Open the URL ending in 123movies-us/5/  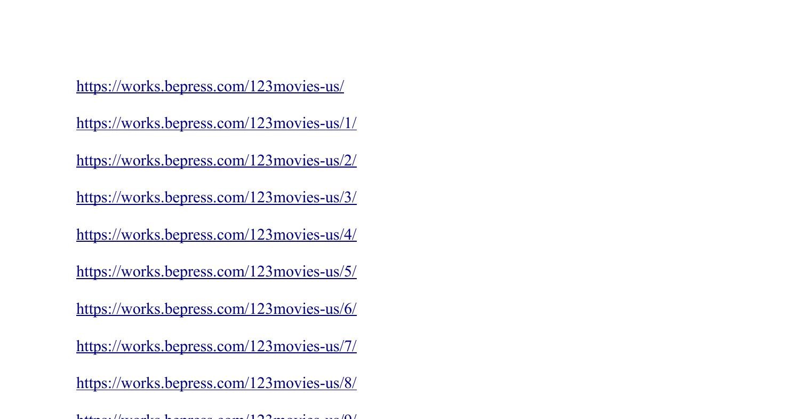217,272
